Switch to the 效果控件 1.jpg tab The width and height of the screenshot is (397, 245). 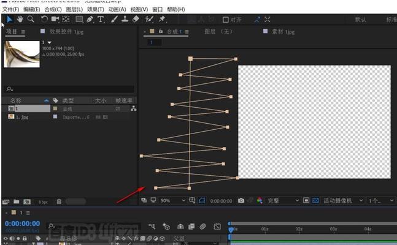[x=66, y=32]
